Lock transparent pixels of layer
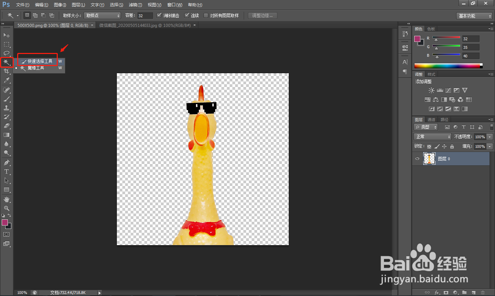 tap(429, 146)
